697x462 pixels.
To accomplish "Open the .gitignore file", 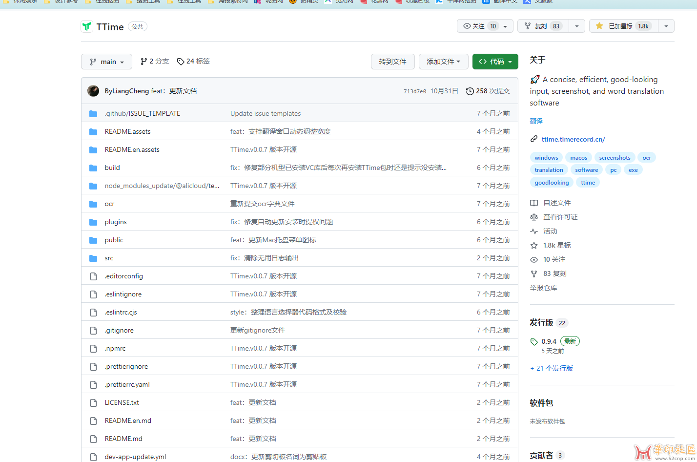I will [119, 330].
